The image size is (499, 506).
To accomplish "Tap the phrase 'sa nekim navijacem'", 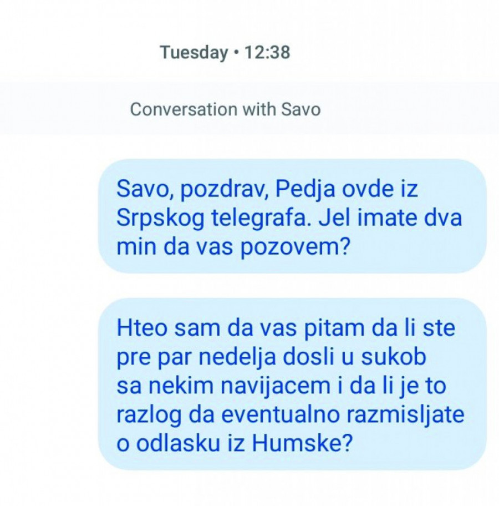I will [x=223, y=386].
